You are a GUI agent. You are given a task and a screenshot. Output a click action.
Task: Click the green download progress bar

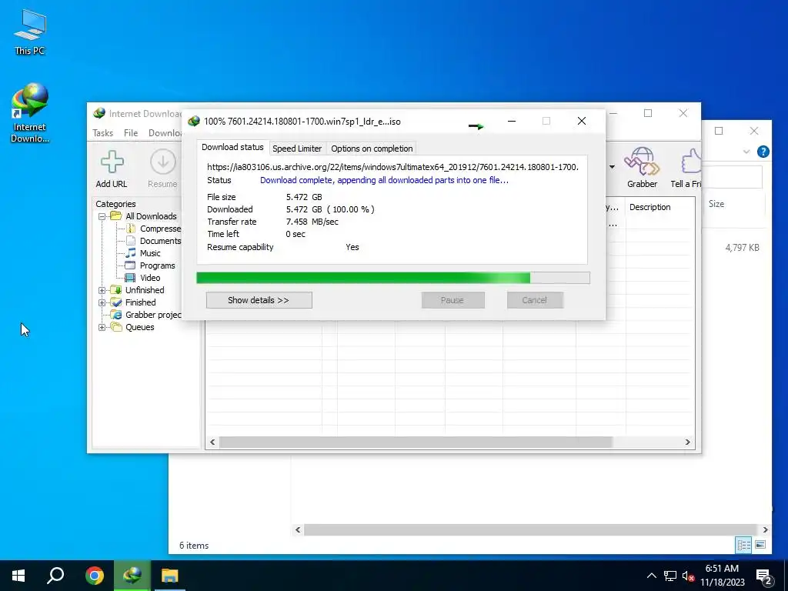click(393, 278)
